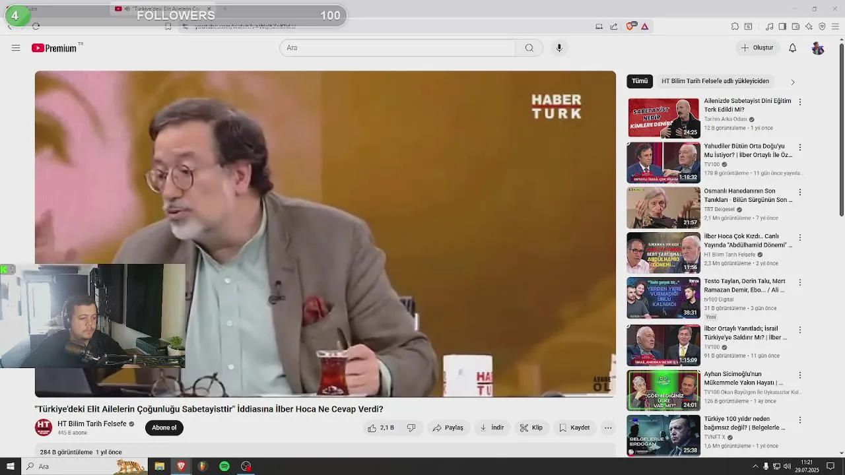Select 'HT Bilim Tarih Felsefe adlı yükleyiciden' chip
Screen dimensions: 845x475
pos(715,81)
